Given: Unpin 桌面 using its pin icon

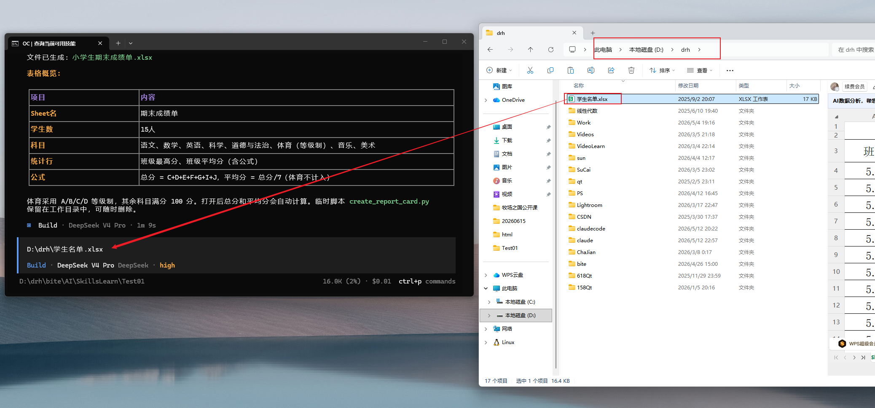Looking at the screenshot, I should (548, 127).
